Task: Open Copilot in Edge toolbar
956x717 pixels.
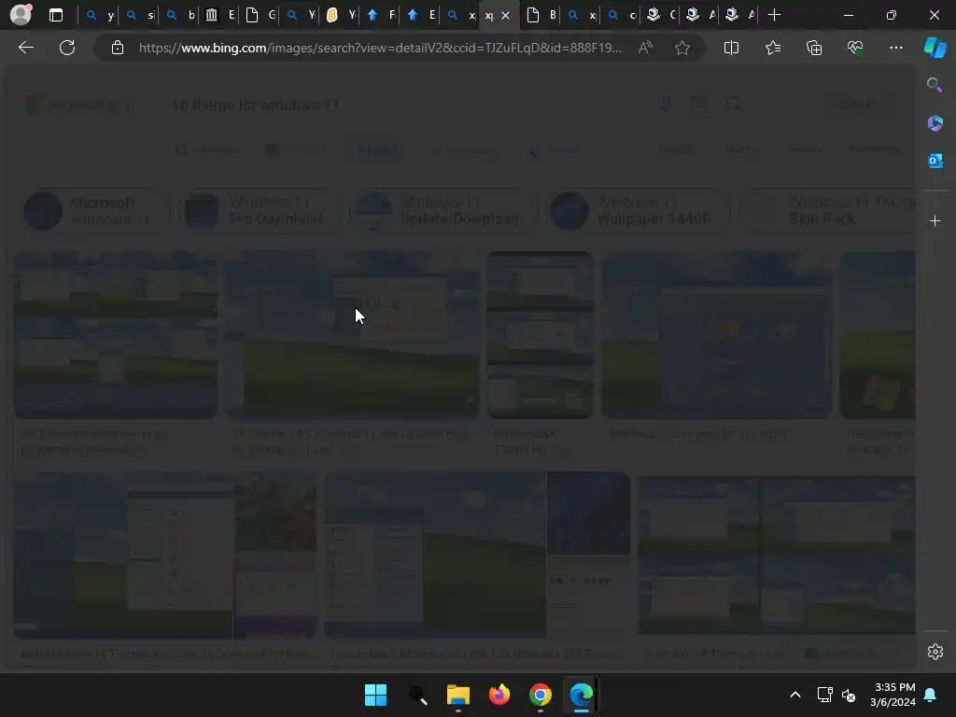Action: tap(935, 48)
